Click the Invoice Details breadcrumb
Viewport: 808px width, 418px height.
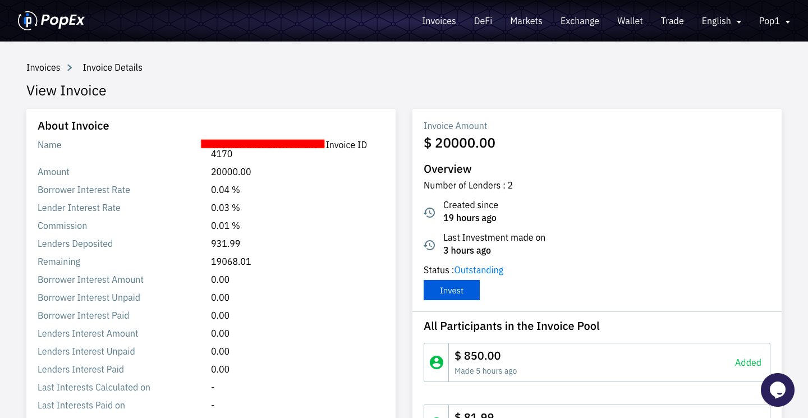[x=112, y=67]
